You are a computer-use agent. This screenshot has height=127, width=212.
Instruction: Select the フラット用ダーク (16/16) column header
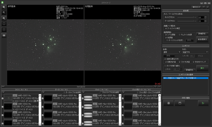141,90
